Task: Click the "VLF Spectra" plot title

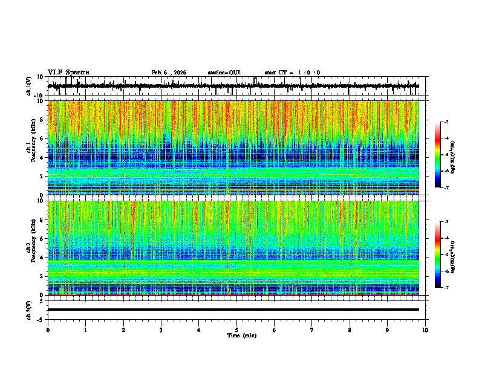Action: pos(68,73)
